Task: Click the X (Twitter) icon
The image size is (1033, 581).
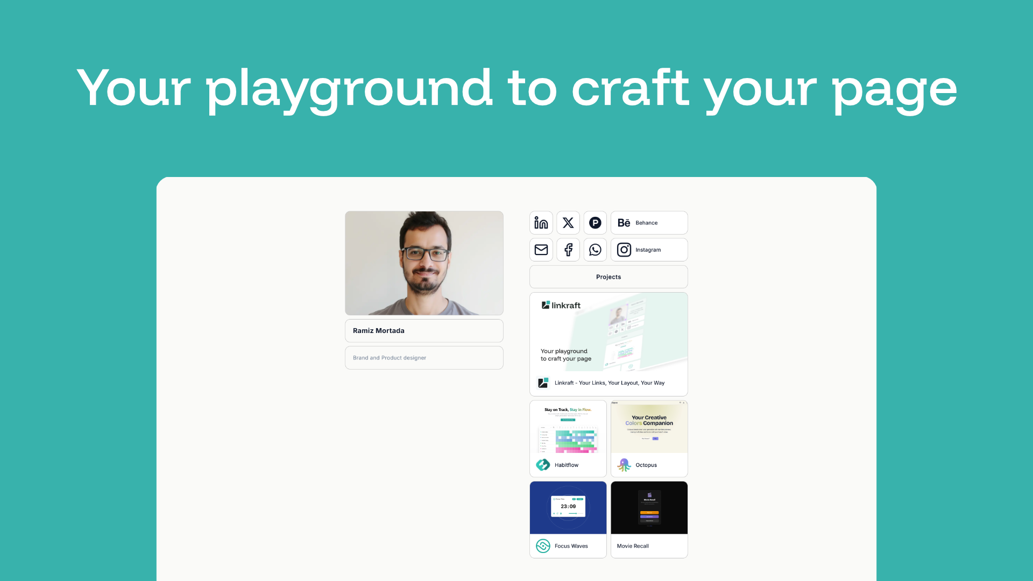Action: point(568,223)
